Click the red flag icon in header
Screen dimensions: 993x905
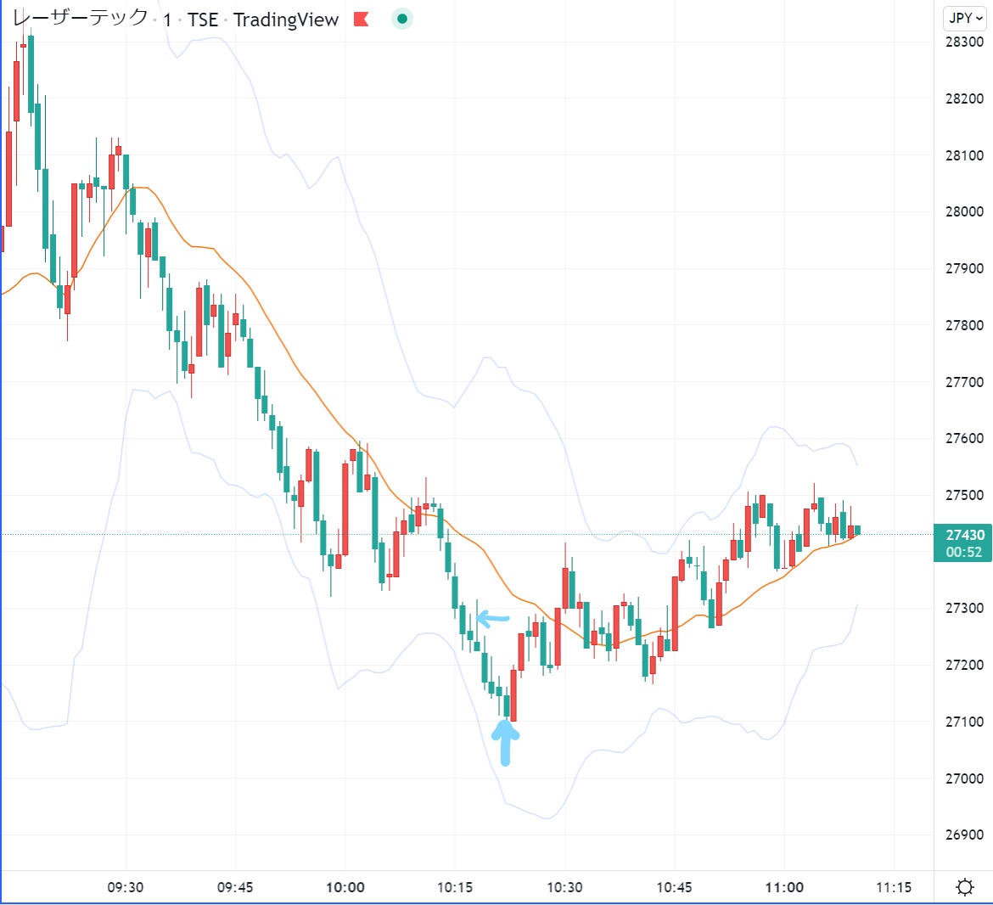[x=362, y=20]
